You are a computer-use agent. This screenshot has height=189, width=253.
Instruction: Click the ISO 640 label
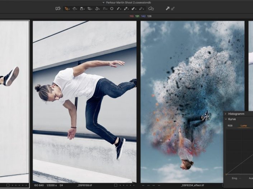39,185
